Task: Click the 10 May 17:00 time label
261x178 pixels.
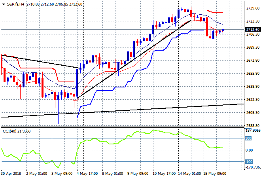Action: 164,174
